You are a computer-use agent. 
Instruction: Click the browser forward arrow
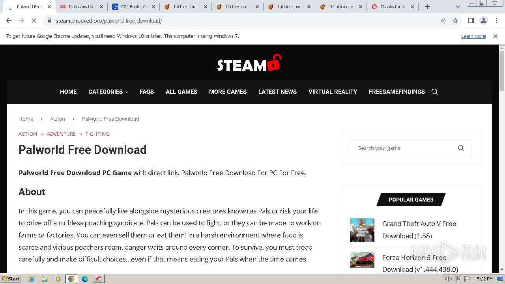[21, 21]
